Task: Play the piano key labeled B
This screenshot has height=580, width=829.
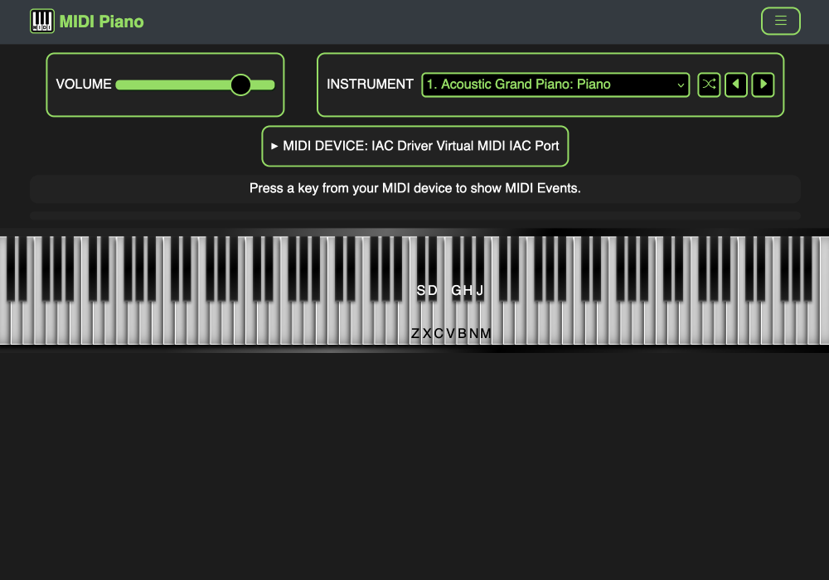Action: [462, 325]
